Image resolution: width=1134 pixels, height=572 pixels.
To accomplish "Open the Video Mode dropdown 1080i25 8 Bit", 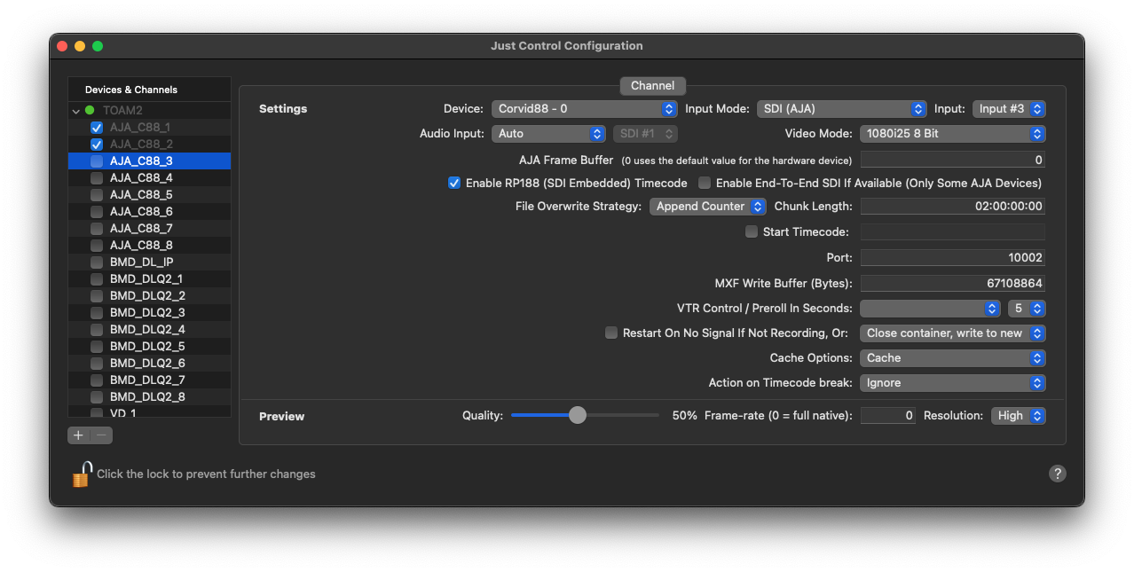I will 952,133.
